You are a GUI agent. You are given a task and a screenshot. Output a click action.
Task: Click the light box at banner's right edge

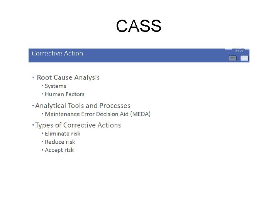pos(244,58)
